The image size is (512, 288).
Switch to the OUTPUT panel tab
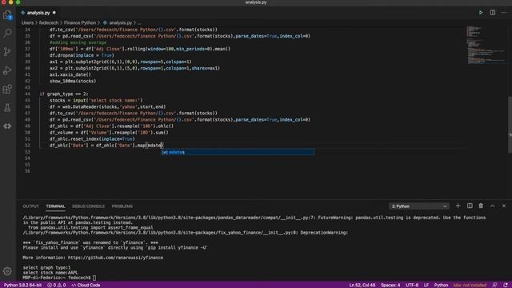point(30,206)
